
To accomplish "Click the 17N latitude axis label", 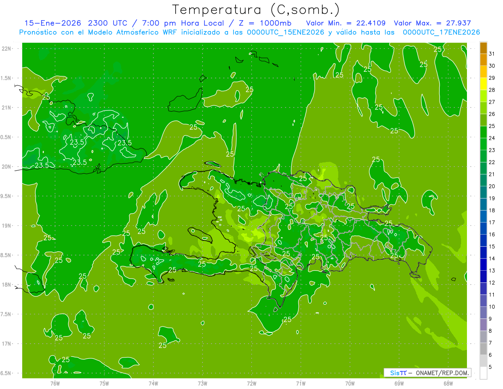I will 7,344.
